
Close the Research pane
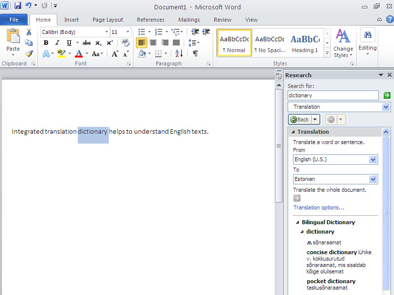[x=390, y=75]
